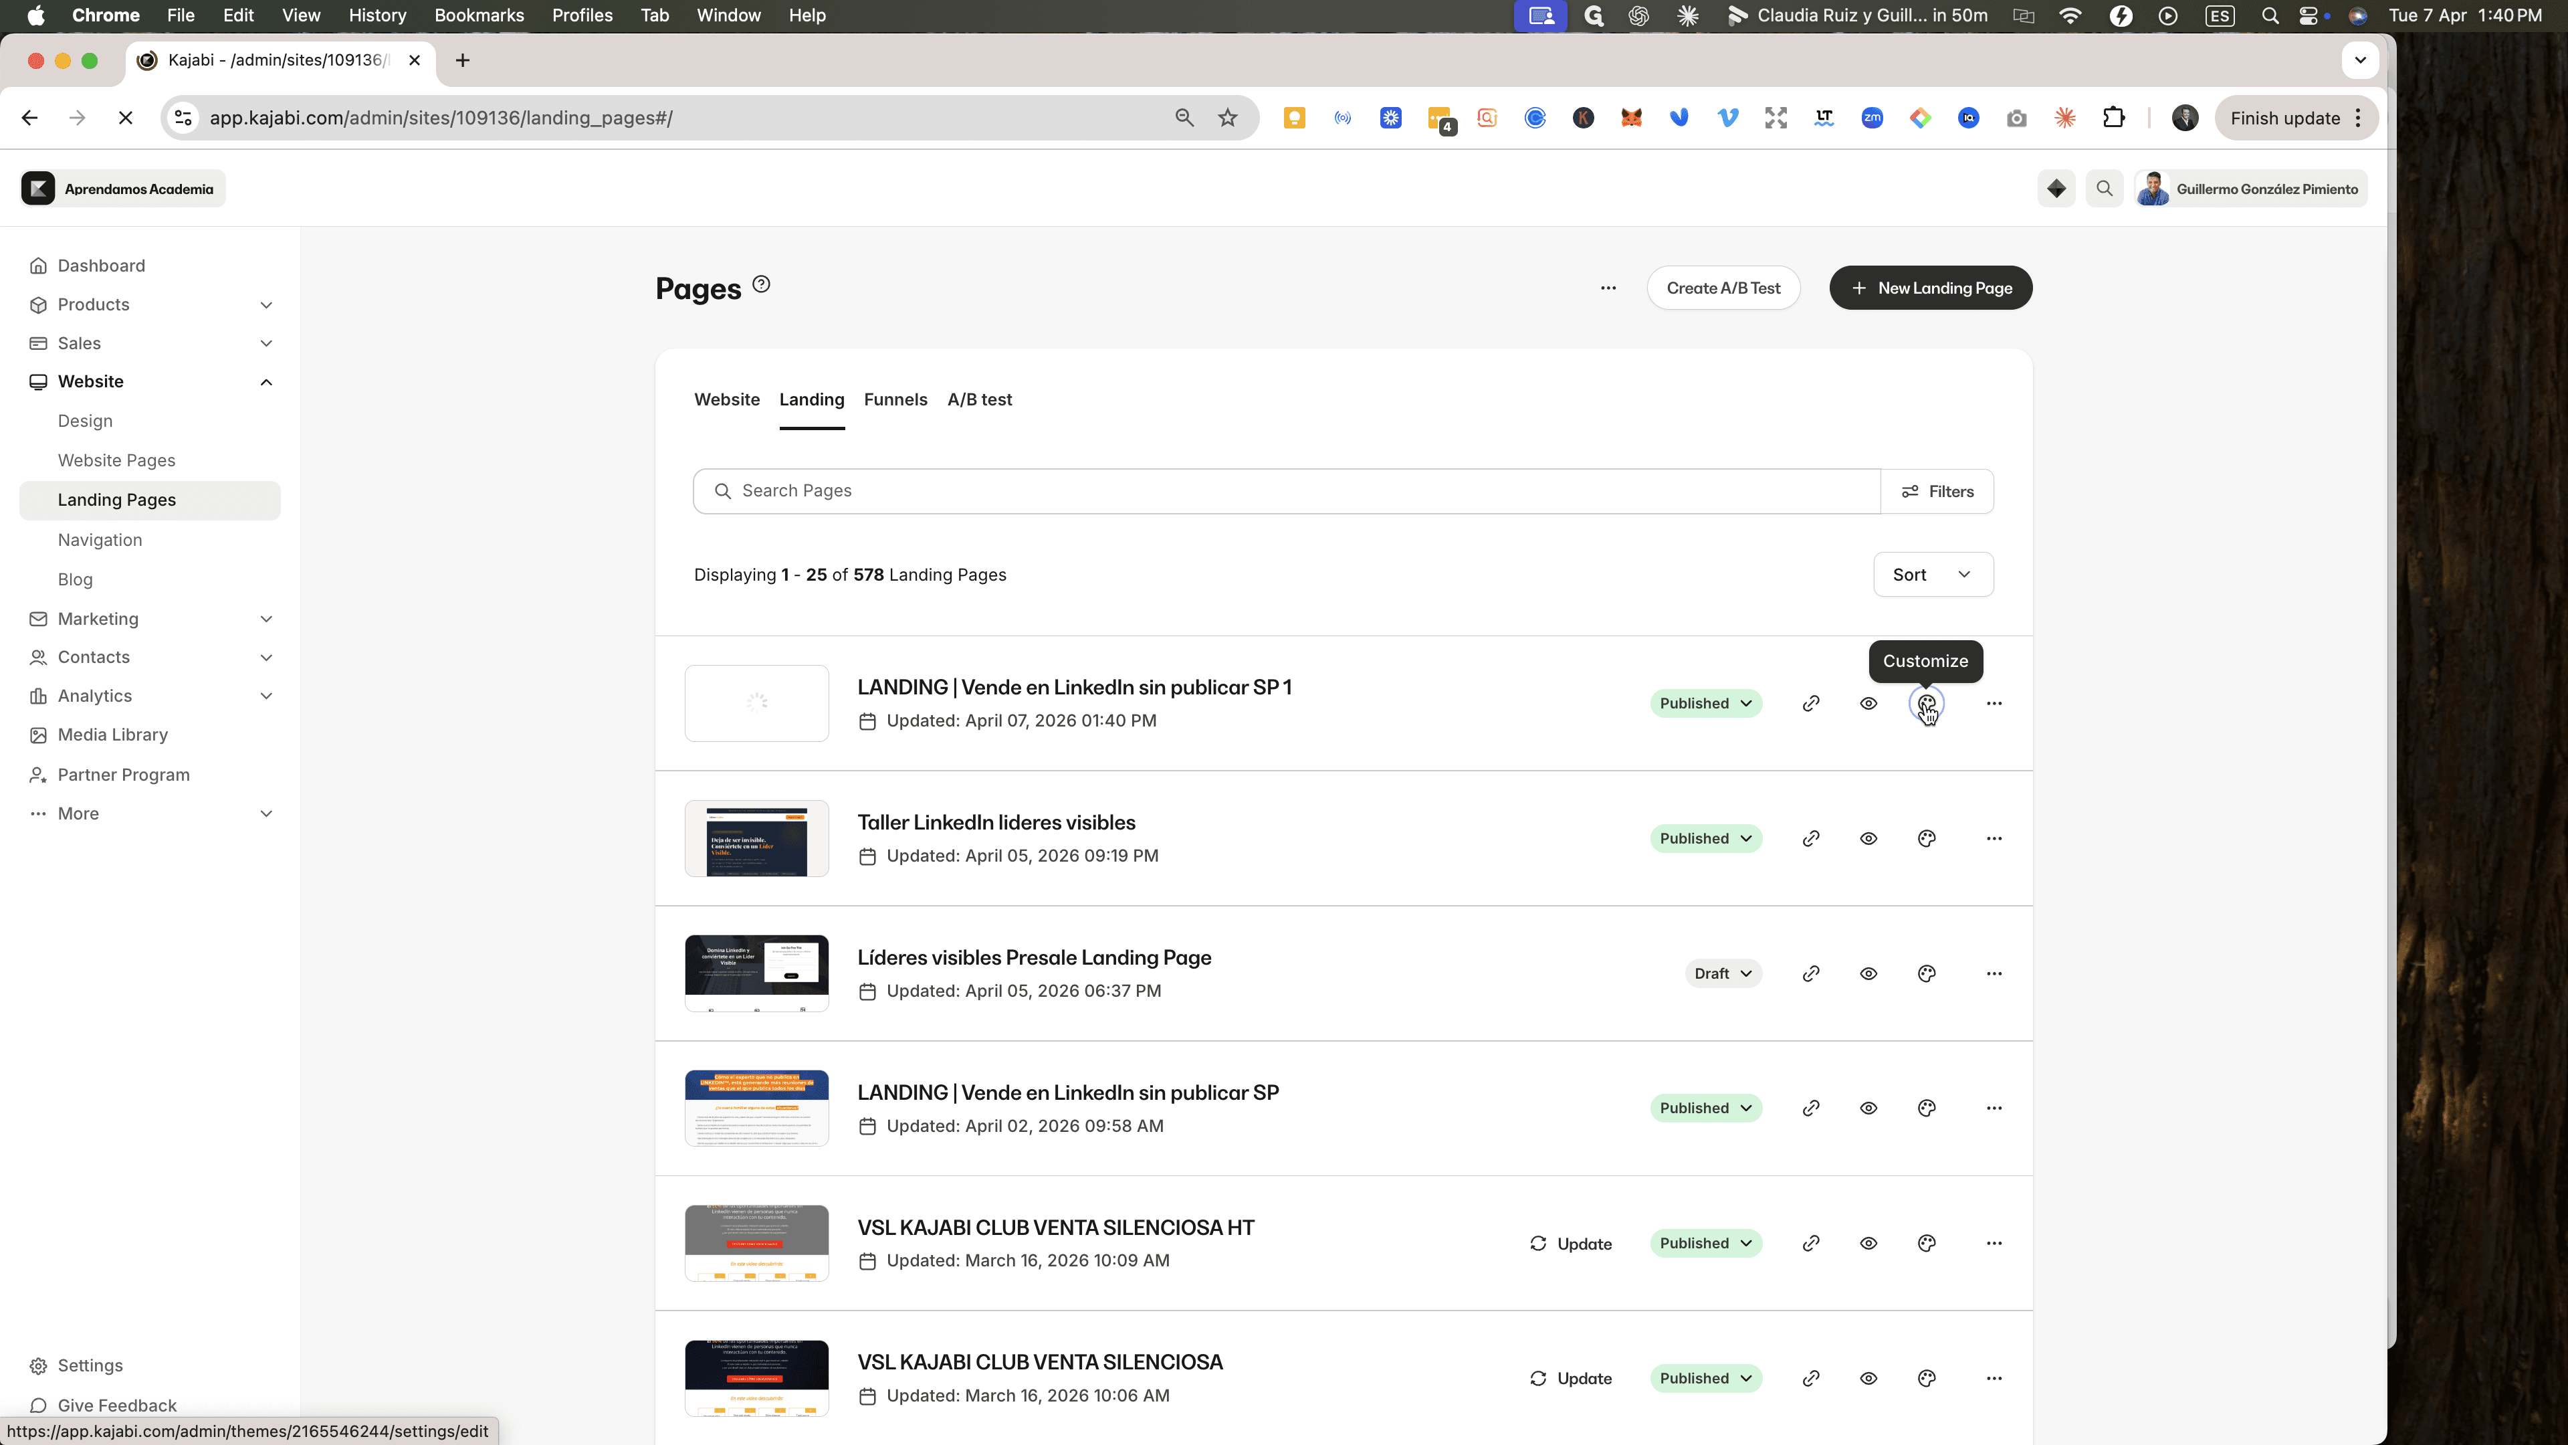Click the Create A/B Test button
This screenshot has height=1445, width=2568.
[x=1723, y=288]
